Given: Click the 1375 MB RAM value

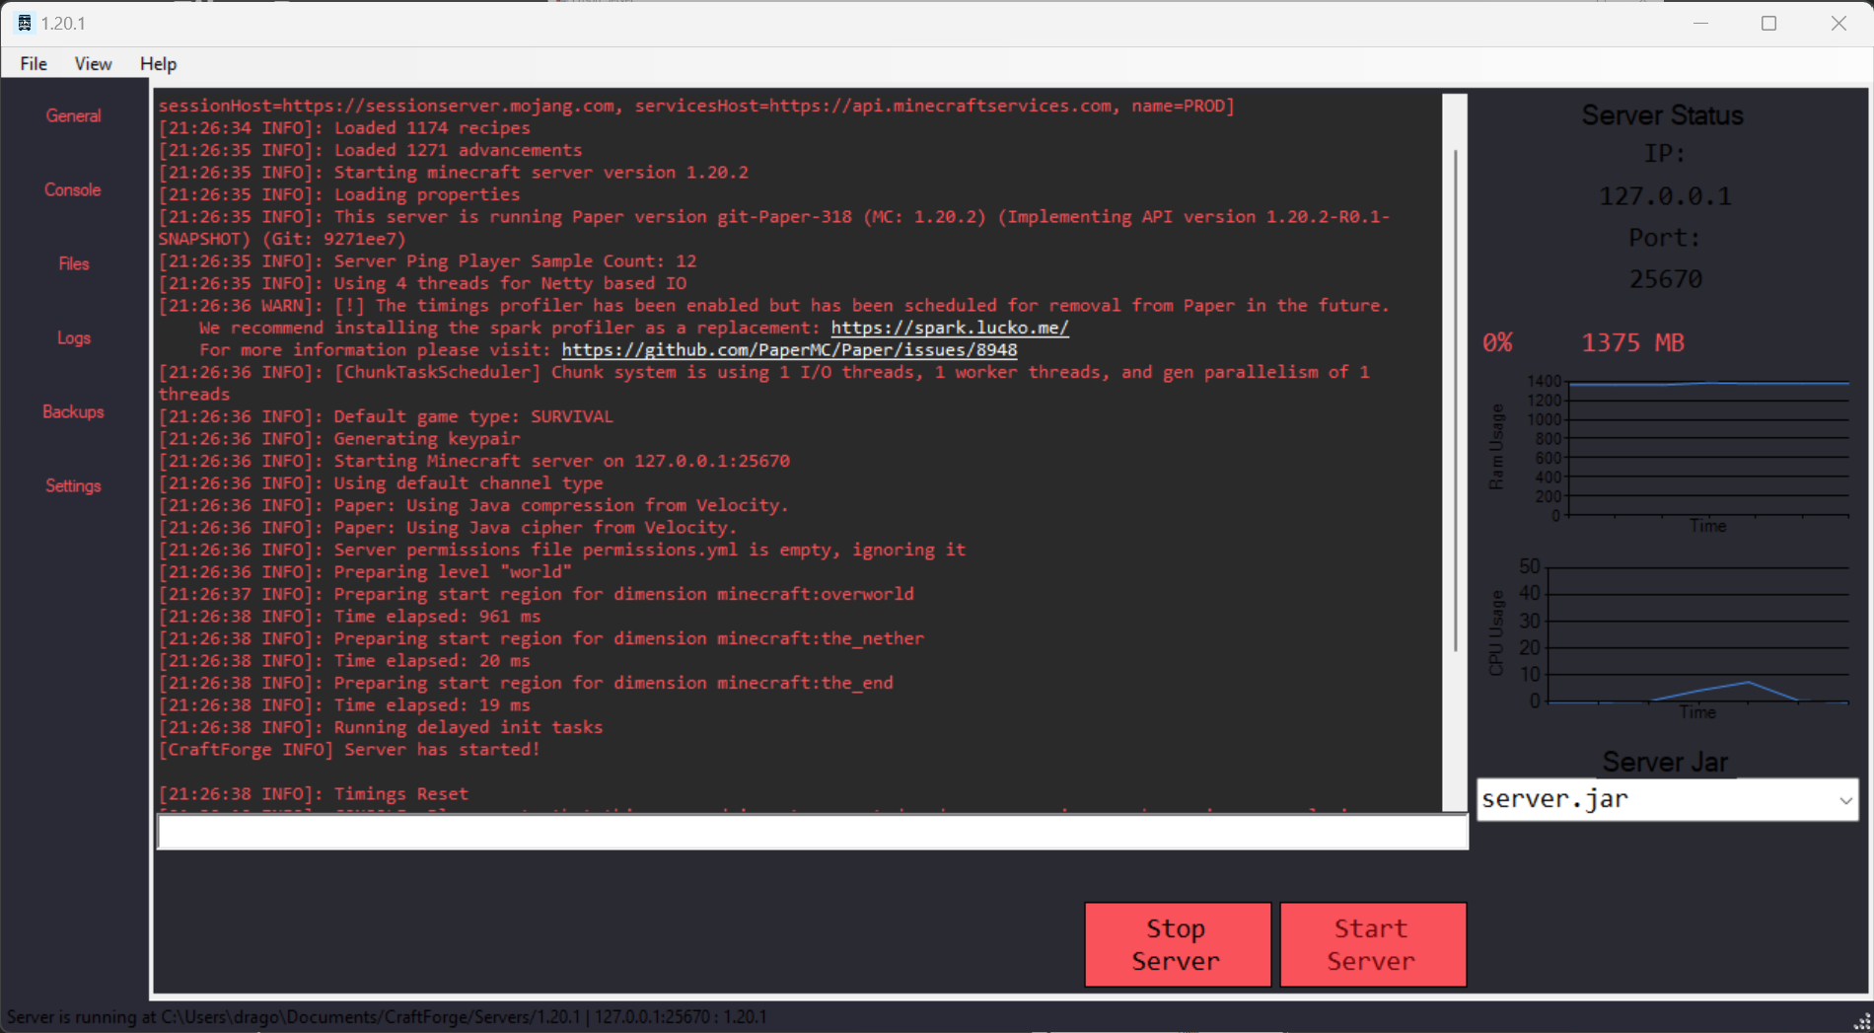Looking at the screenshot, I should pyautogui.click(x=1633, y=342).
